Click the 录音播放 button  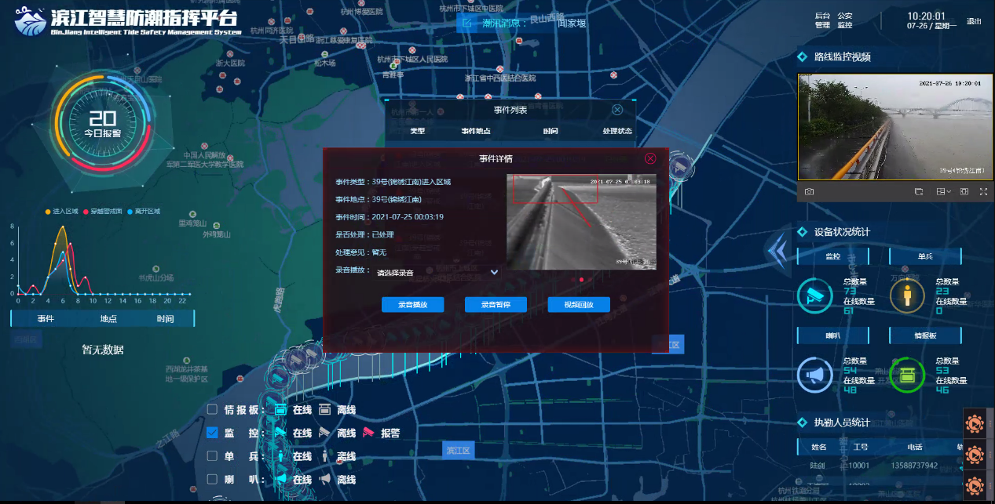click(412, 304)
